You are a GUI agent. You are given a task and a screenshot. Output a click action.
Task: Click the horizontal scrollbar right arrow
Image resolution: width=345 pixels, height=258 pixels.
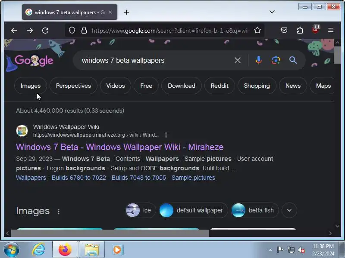tap(330, 233)
